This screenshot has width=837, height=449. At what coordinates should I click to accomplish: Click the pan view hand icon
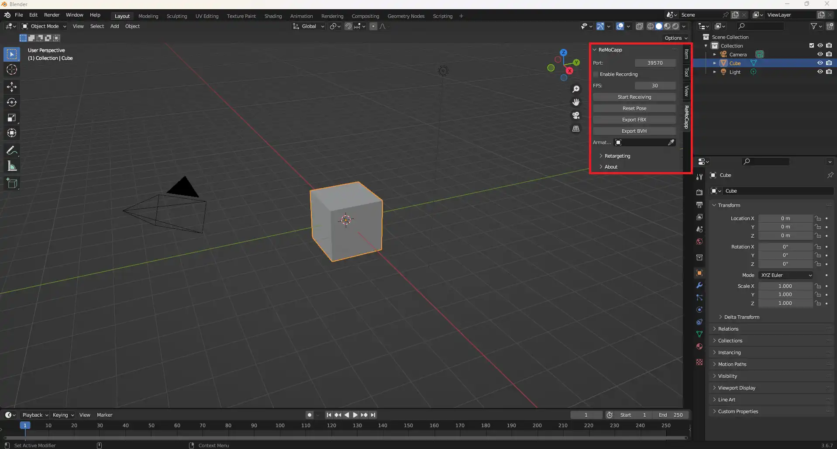[576, 102]
